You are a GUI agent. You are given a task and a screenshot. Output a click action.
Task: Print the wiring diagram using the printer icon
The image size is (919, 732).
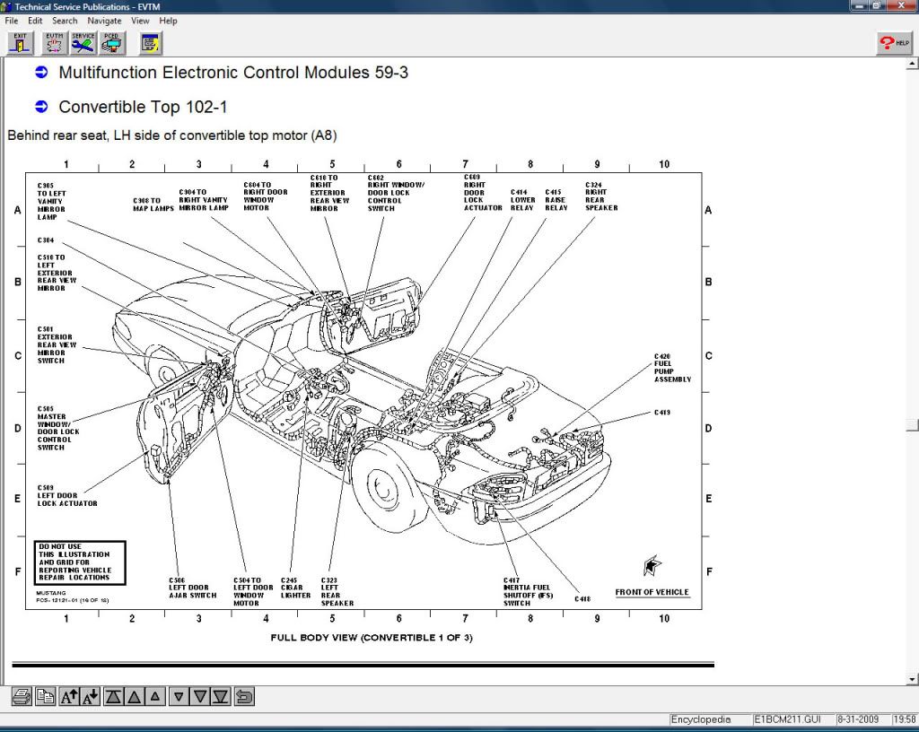click(x=22, y=696)
